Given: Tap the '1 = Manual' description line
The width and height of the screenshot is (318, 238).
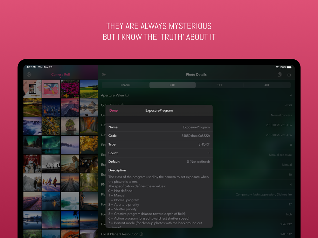Looking at the screenshot, I should point(117,195).
